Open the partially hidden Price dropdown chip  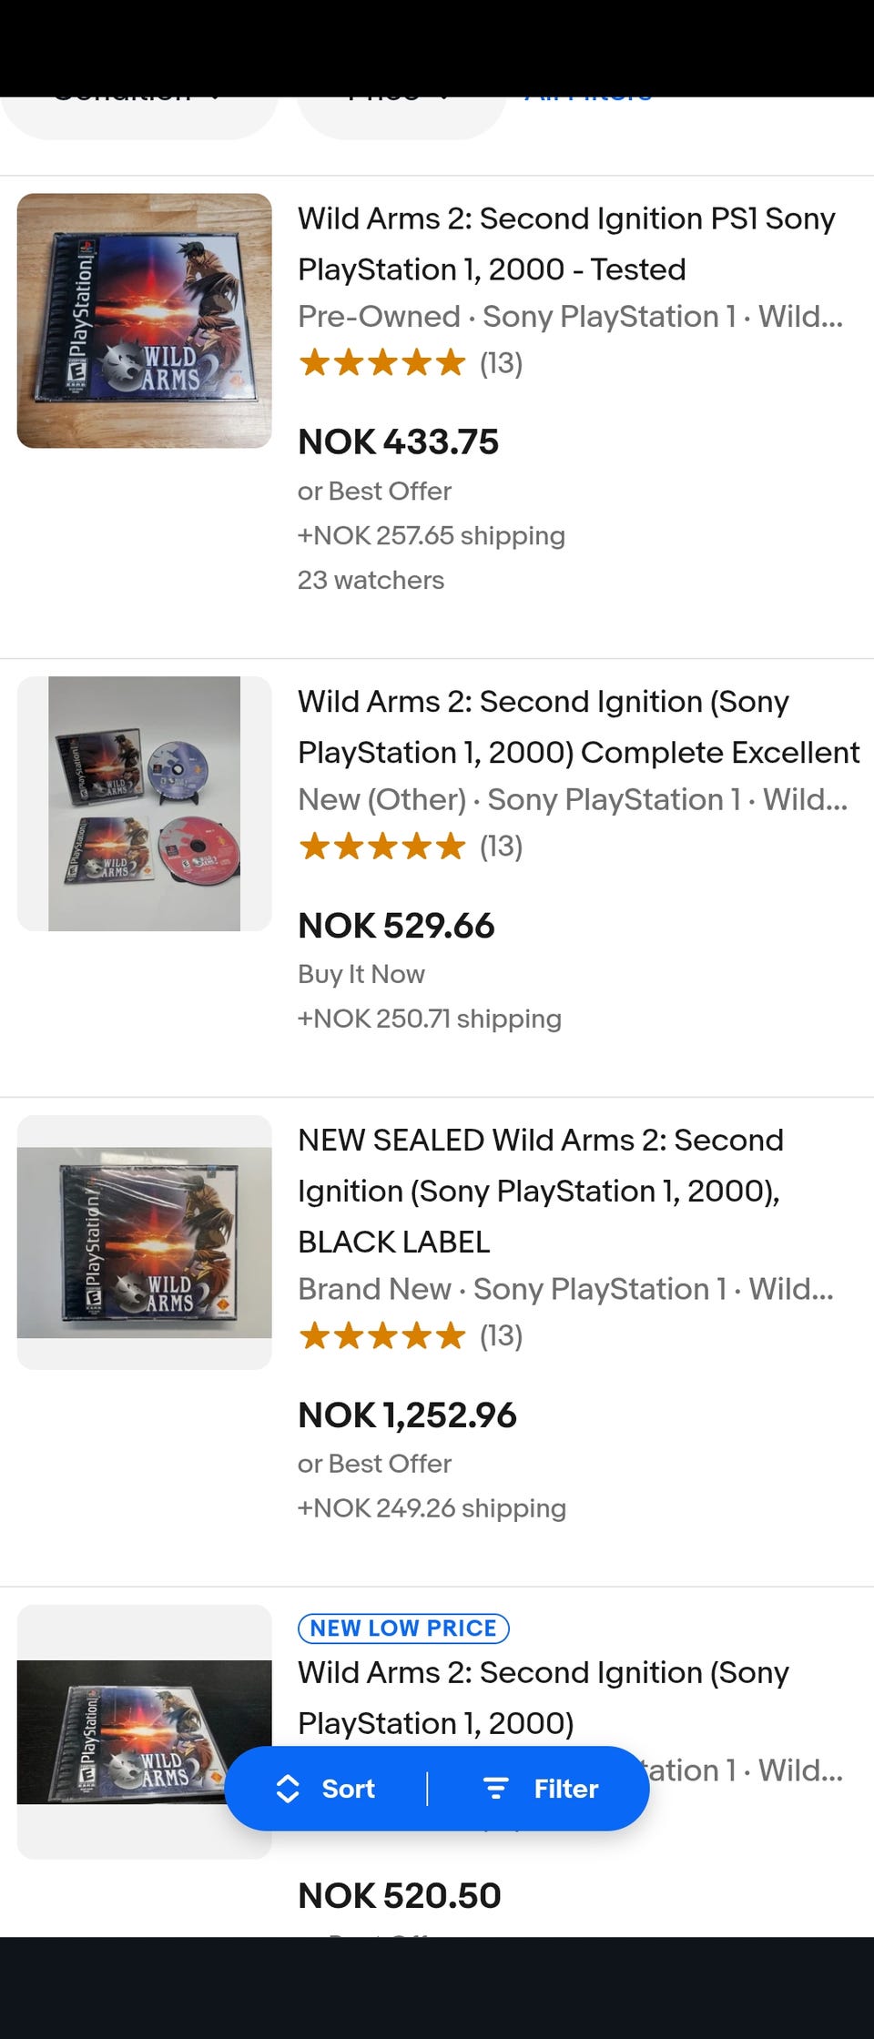pos(401,111)
